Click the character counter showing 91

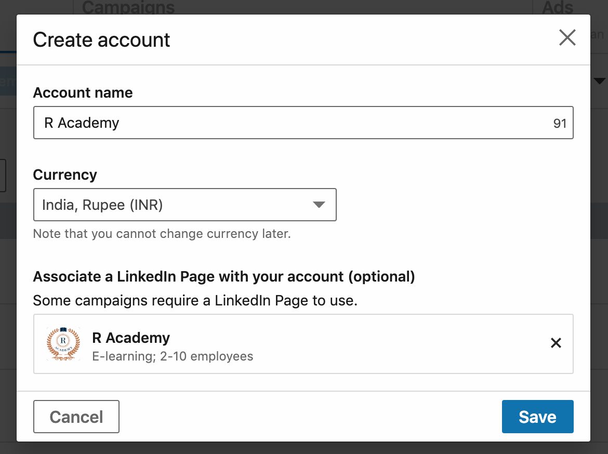click(560, 123)
